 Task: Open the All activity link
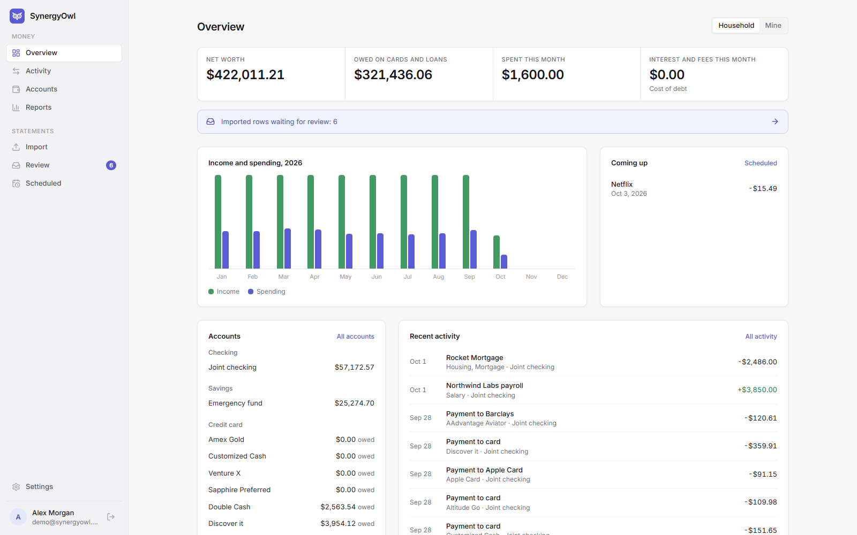coord(761,337)
